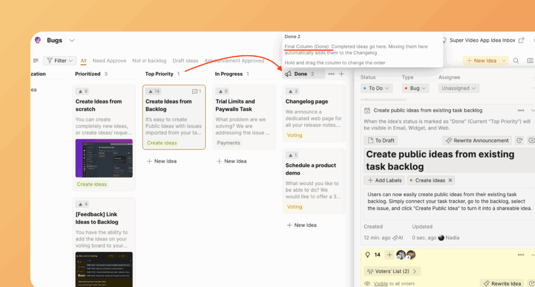Screen dimensions: 535x287
Task: Expand the Filter dropdown
Action: click(60, 61)
